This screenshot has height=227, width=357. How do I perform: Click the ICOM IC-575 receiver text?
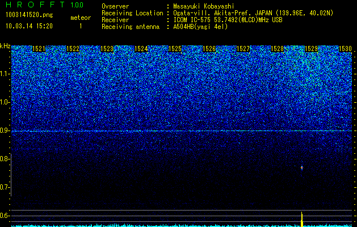tap(228, 20)
